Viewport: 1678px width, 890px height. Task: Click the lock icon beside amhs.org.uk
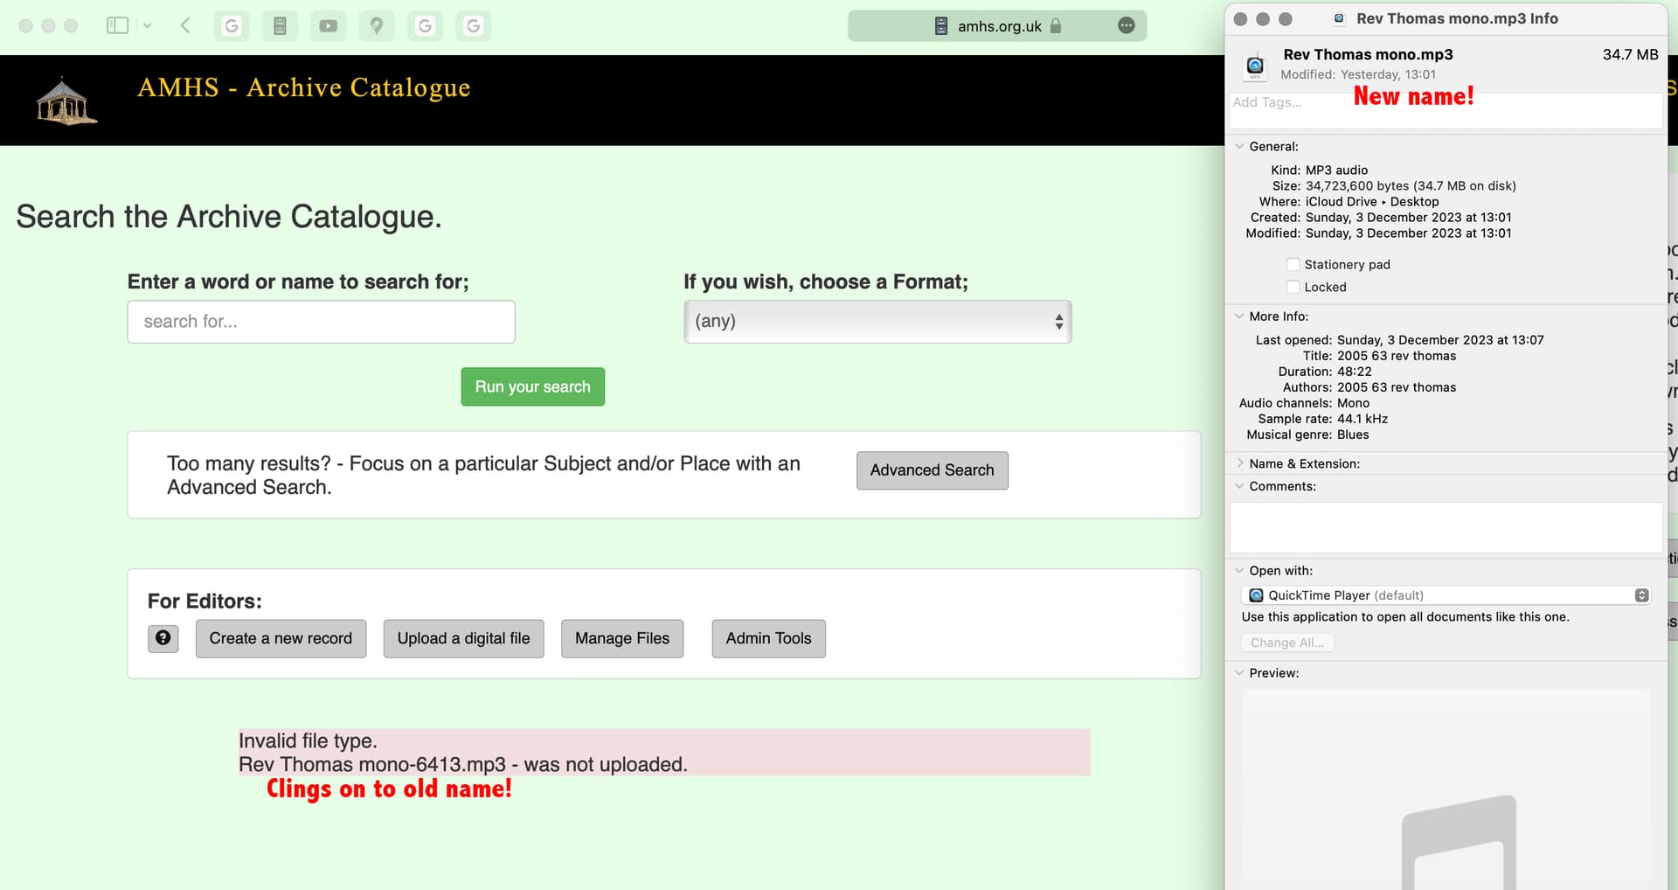click(1056, 26)
